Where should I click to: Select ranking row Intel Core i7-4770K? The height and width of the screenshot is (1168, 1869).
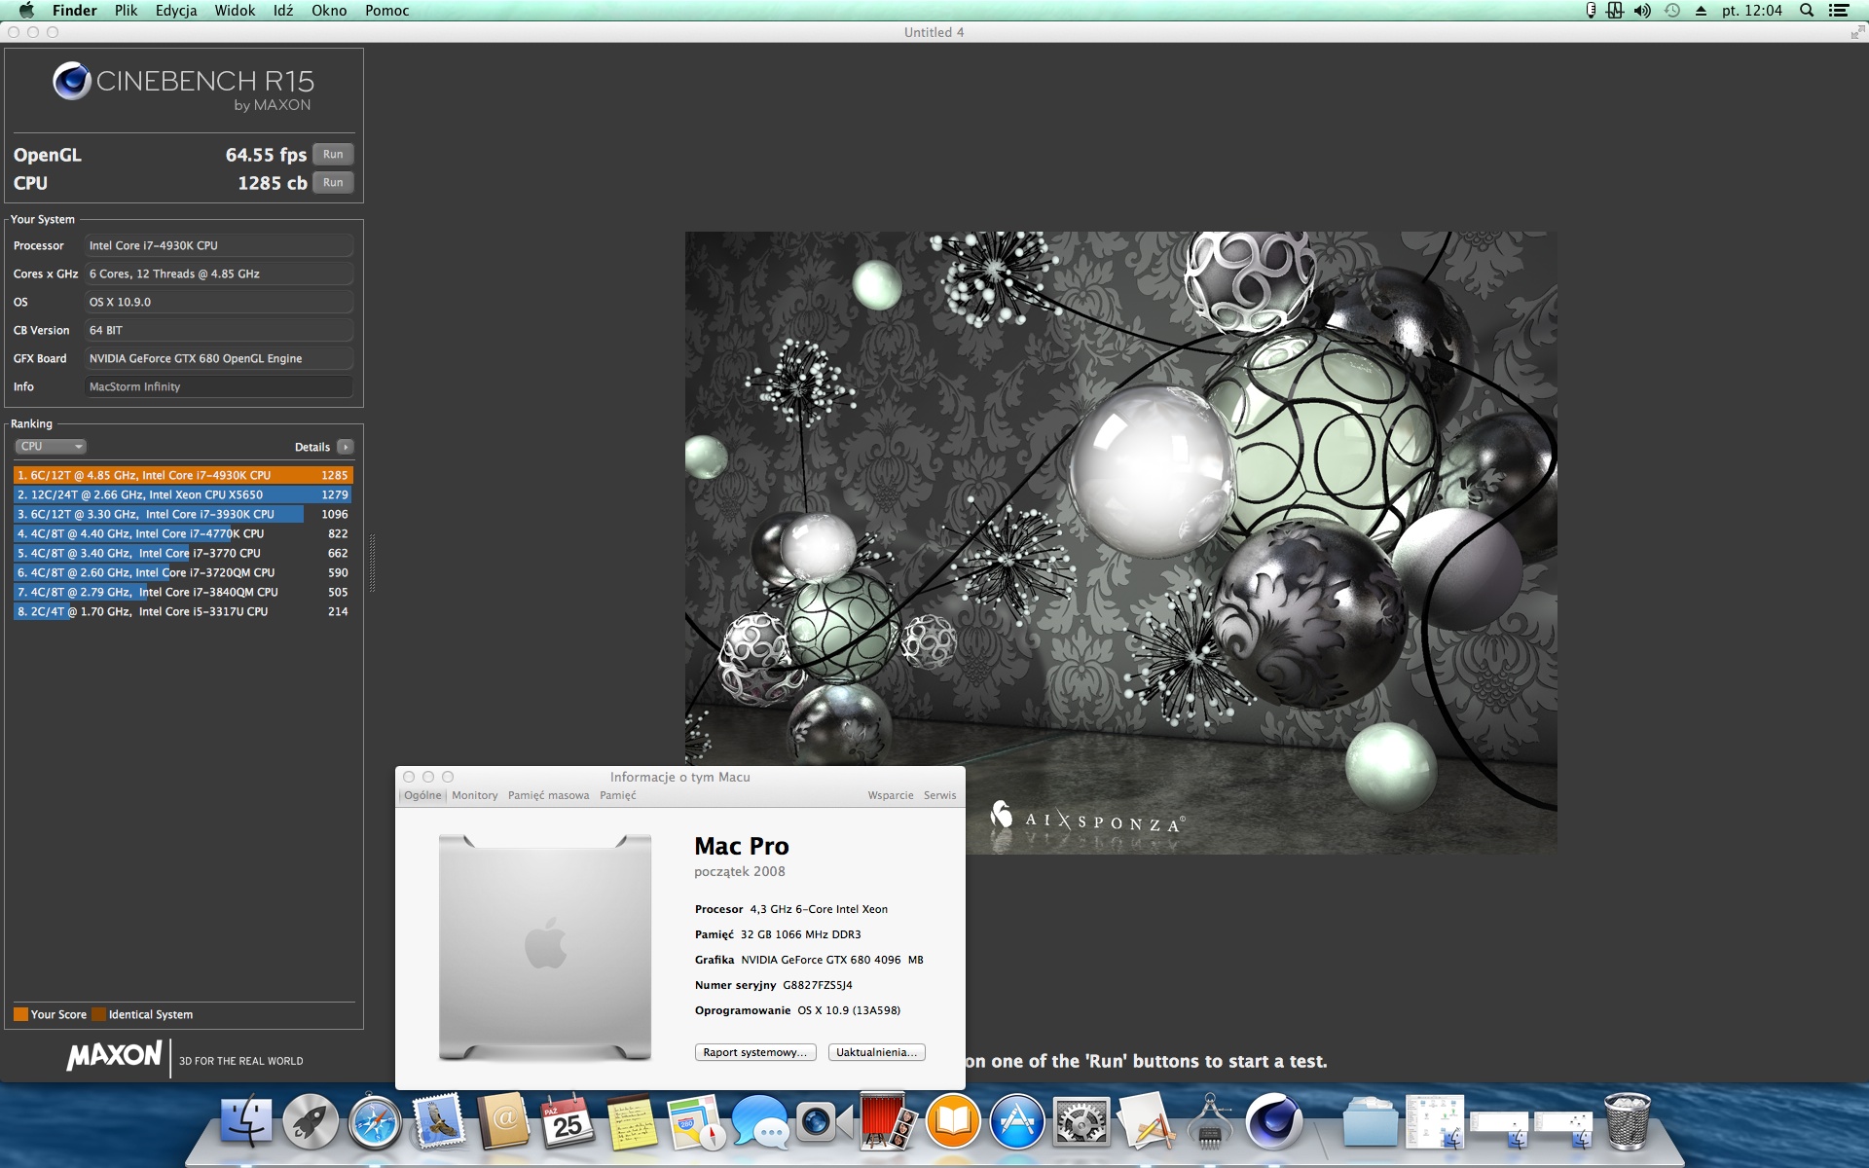(x=183, y=533)
